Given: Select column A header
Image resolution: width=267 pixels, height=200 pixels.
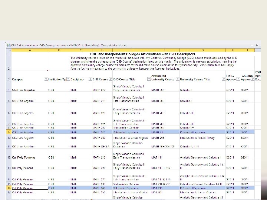Looking at the screenshot, I should (x=30, y=50).
